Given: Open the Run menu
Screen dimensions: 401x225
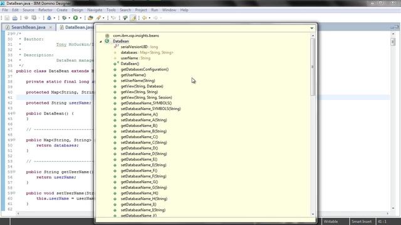Looking at the screenshot, I should coord(155,10).
